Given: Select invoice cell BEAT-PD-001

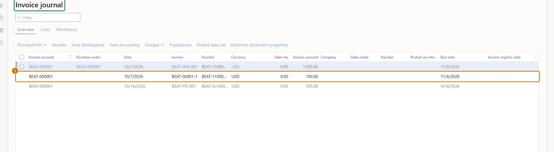Looking at the screenshot, I should click(x=184, y=86).
